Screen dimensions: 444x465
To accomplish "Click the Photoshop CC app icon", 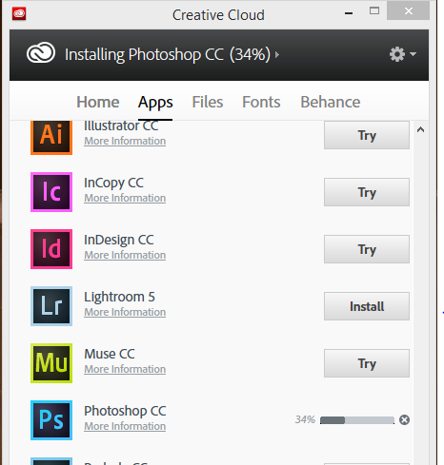I will tap(51, 420).
